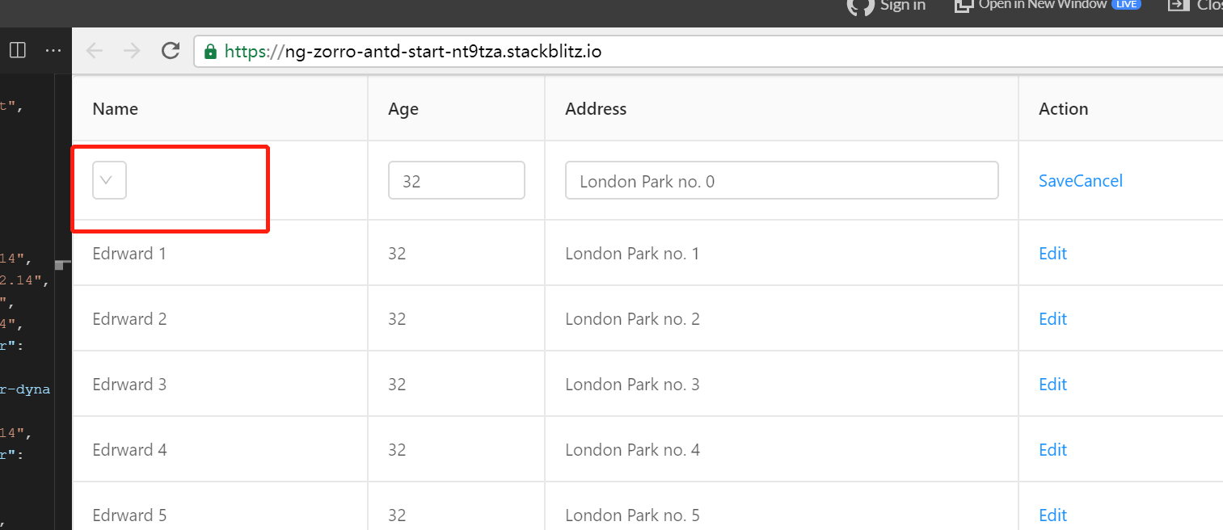Click the Age input showing 32
The height and width of the screenshot is (530, 1223).
pyautogui.click(x=457, y=180)
